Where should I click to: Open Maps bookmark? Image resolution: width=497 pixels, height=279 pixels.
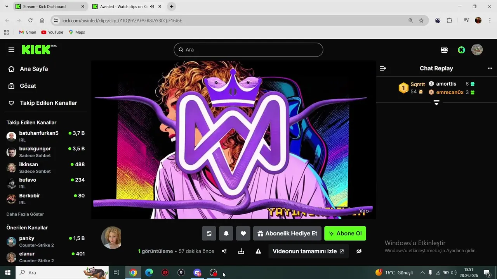[x=76, y=32]
